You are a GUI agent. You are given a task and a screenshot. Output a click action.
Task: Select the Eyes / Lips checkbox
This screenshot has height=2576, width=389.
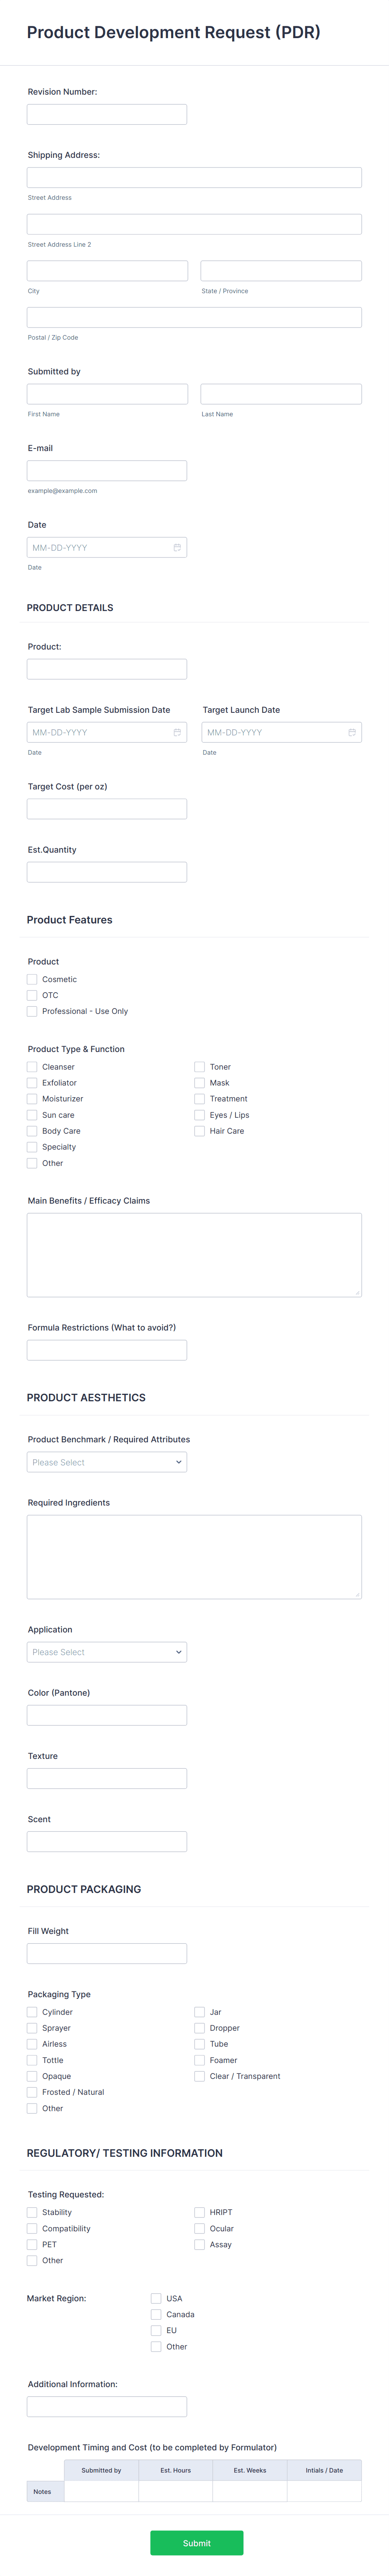[200, 1115]
